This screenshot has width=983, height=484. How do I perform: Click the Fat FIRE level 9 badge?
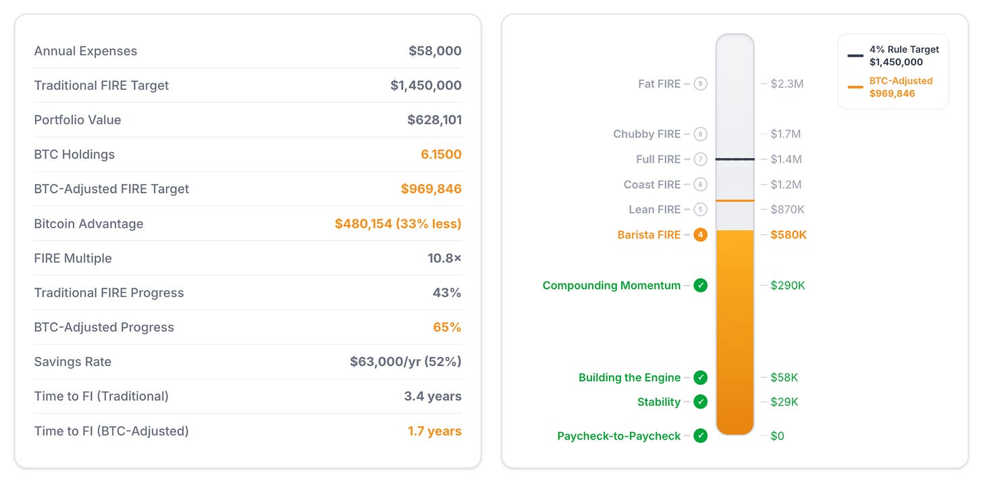pyautogui.click(x=701, y=84)
